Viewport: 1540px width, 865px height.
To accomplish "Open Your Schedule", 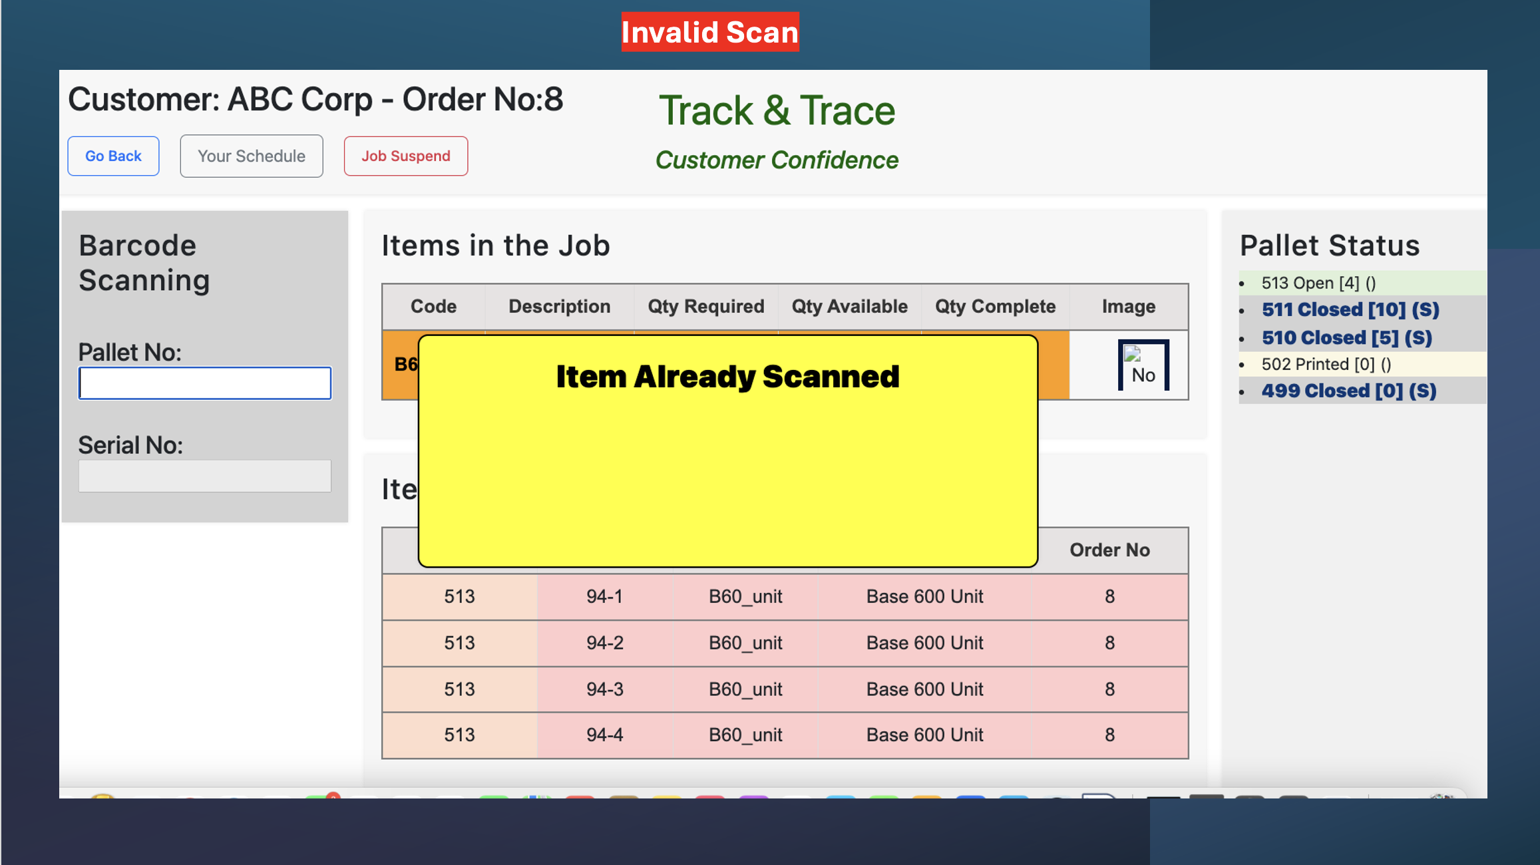I will click(x=251, y=156).
